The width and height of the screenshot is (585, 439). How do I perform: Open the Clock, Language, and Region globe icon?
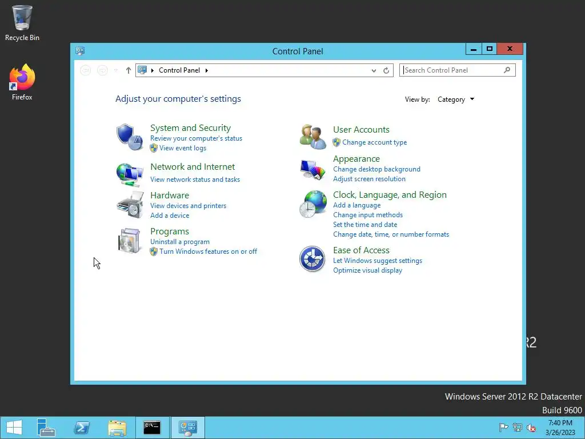click(312, 204)
